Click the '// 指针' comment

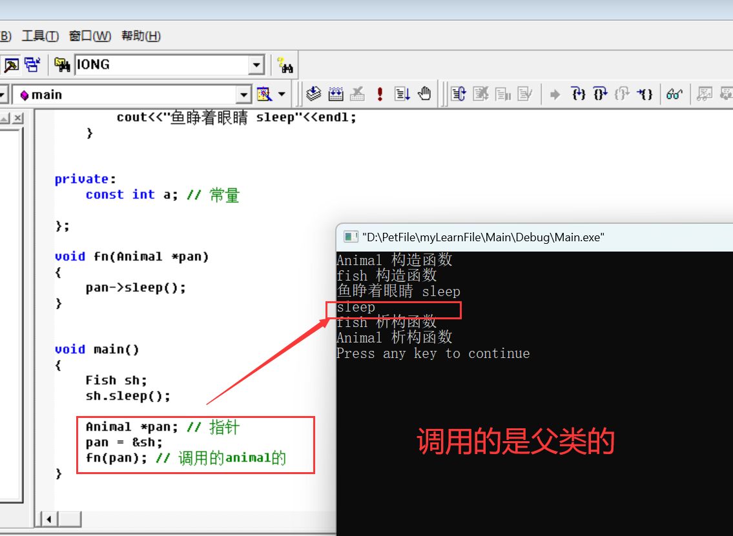click(x=213, y=427)
